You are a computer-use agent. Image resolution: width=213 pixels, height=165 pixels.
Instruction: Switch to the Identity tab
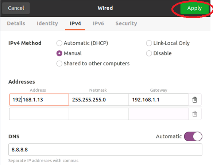click(x=47, y=23)
